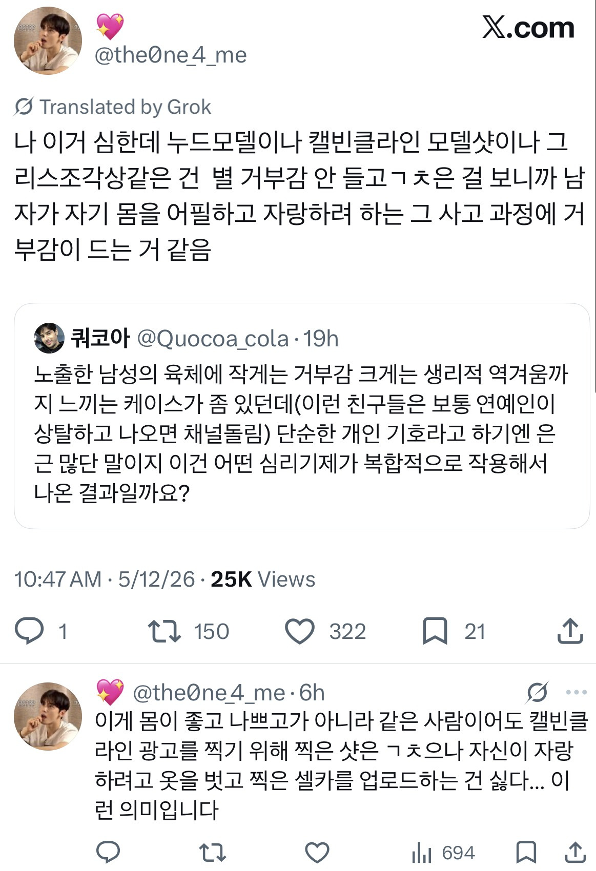
Task: View analytics showing 694 views
Action: (443, 853)
